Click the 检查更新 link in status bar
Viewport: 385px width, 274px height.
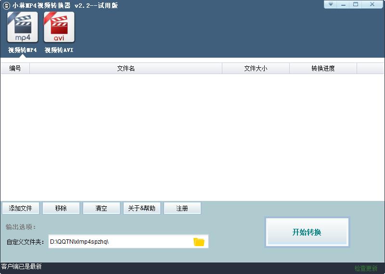tap(366, 268)
